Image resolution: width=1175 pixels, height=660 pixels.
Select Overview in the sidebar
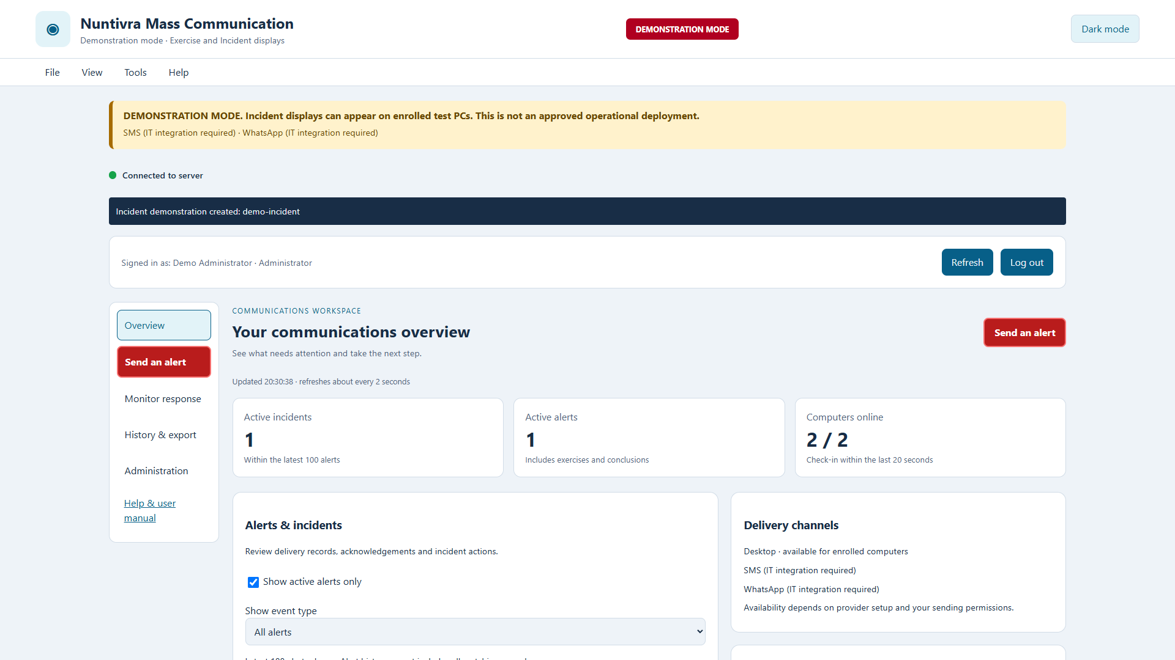click(x=164, y=325)
